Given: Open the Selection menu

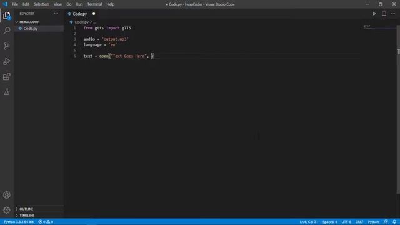Looking at the screenshot, I should coord(41,4).
